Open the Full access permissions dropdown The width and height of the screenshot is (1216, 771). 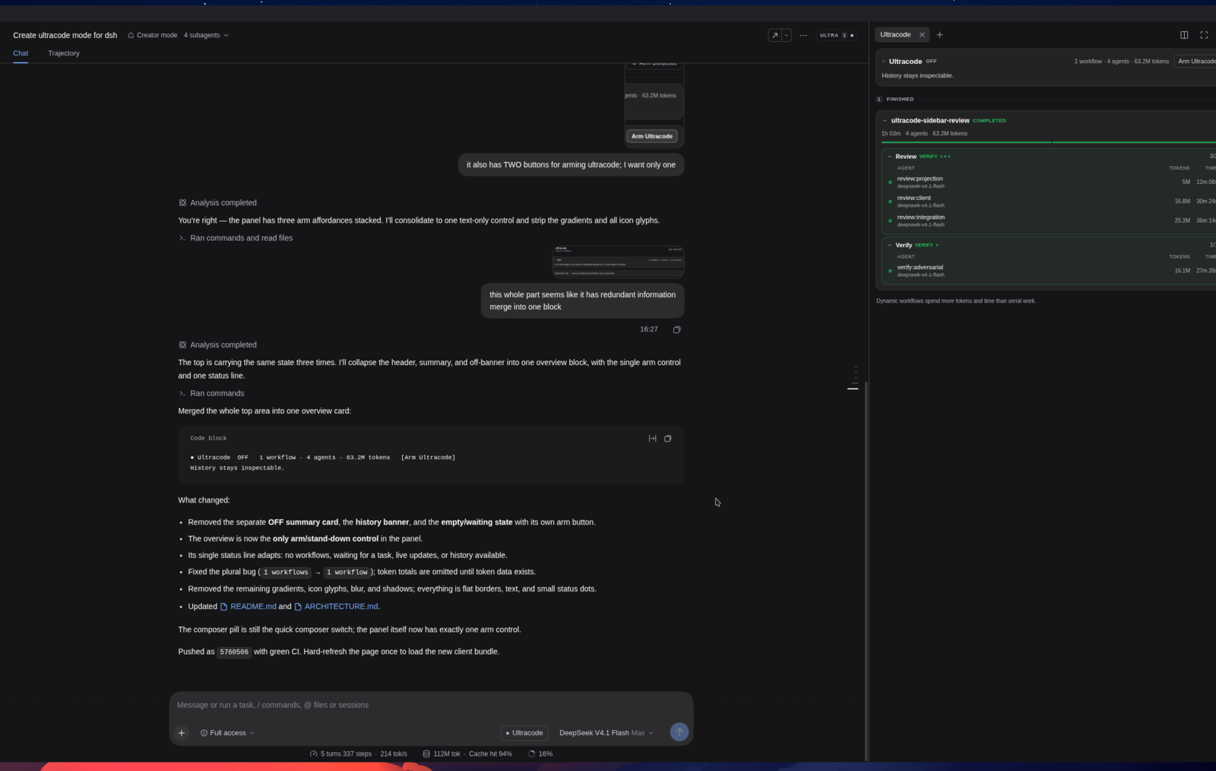(227, 733)
